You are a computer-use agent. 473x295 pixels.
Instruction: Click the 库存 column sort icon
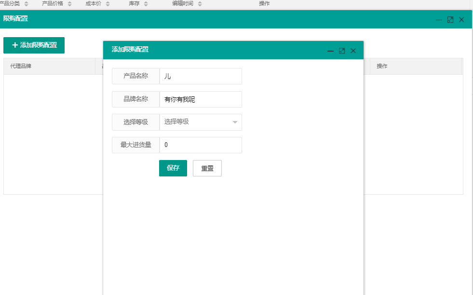[146, 4]
